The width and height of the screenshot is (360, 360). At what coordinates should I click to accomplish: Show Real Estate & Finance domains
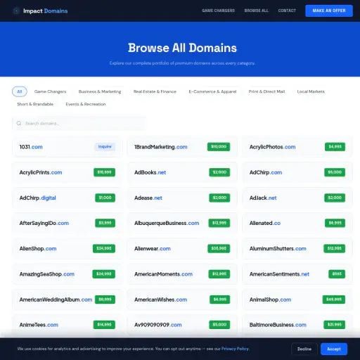tap(155, 91)
